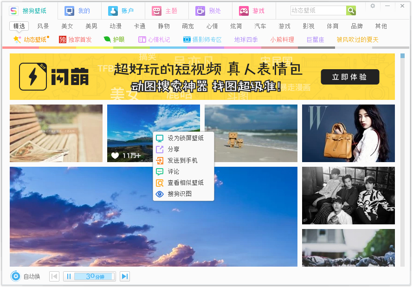413x288 pixels.
Task: Select 设为锁屏壁纸 from the context menu
Action: coord(183,137)
